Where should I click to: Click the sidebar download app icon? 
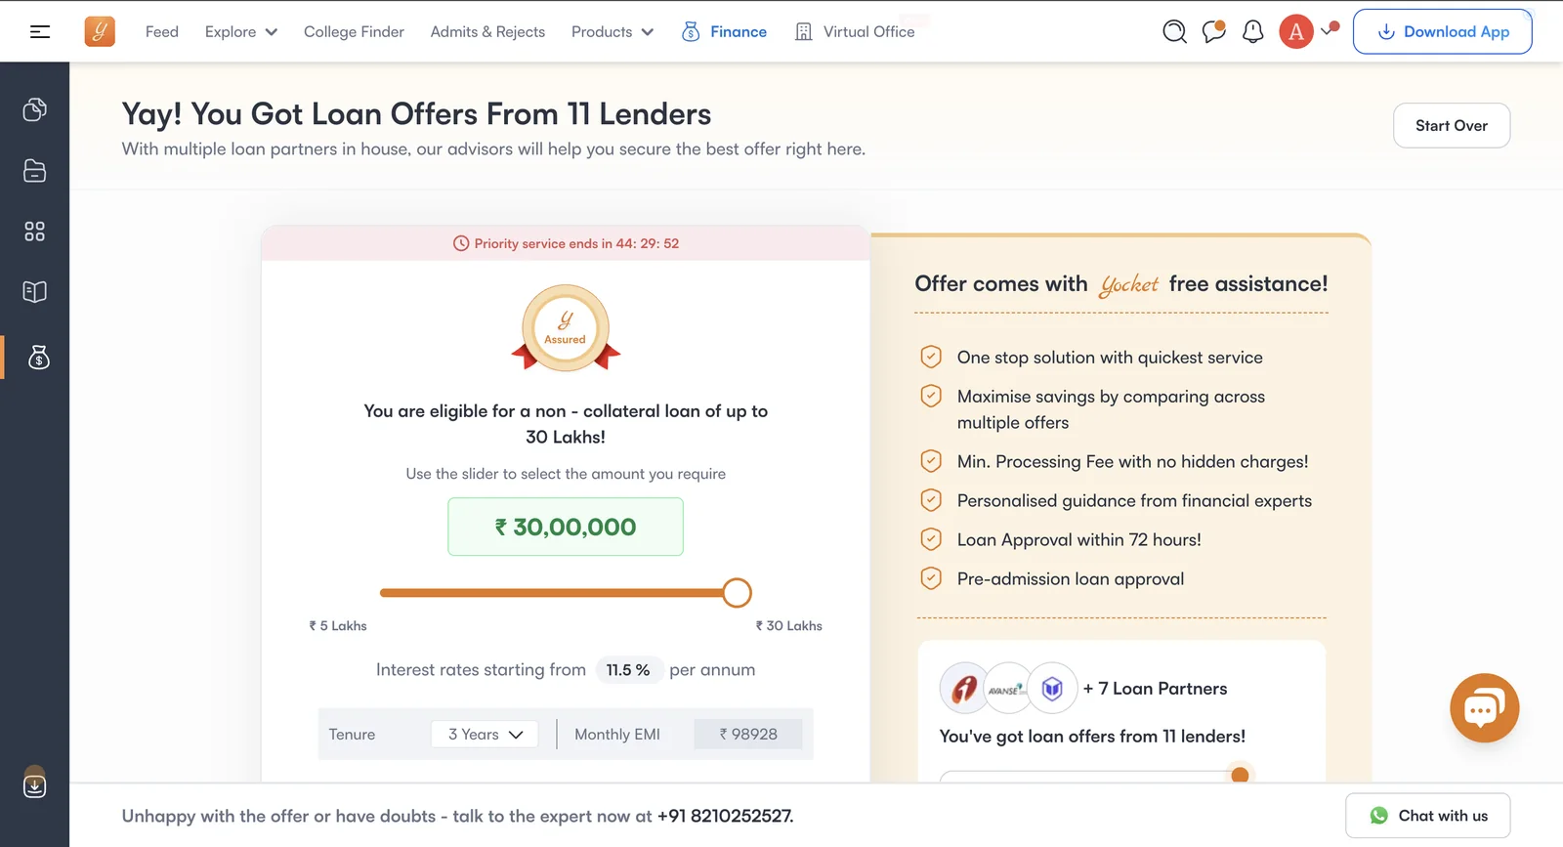click(x=35, y=783)
